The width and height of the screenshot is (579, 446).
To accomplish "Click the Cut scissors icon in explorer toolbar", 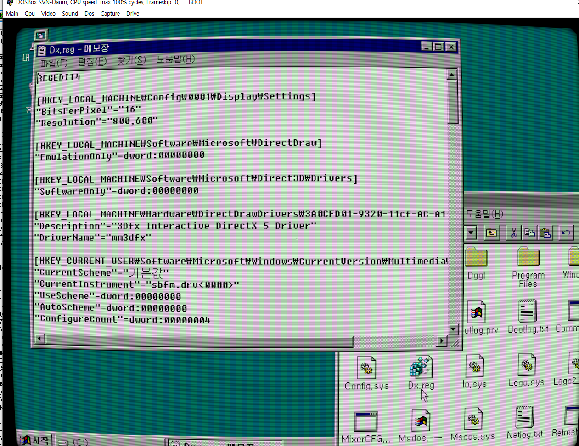I will (x=514, y=233).
